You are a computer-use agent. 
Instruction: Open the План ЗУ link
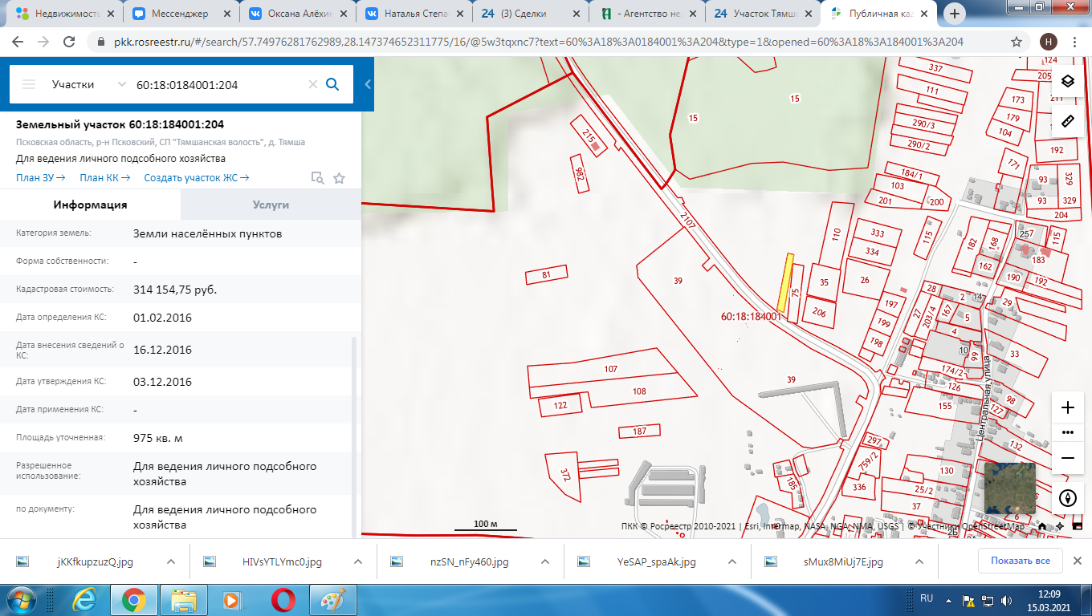[x=40, y=178]
